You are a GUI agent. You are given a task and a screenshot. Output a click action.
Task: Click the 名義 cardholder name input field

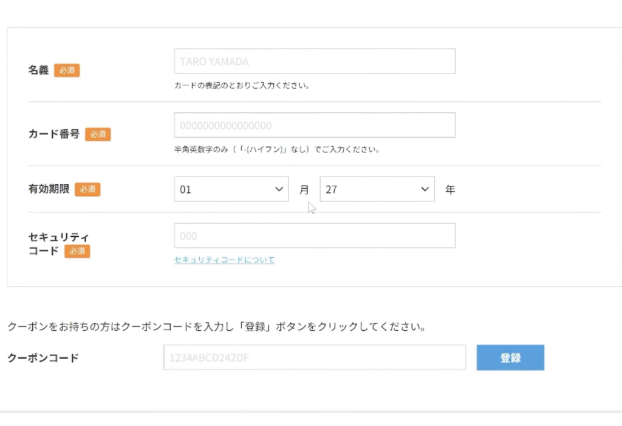(x=315, y=61)
